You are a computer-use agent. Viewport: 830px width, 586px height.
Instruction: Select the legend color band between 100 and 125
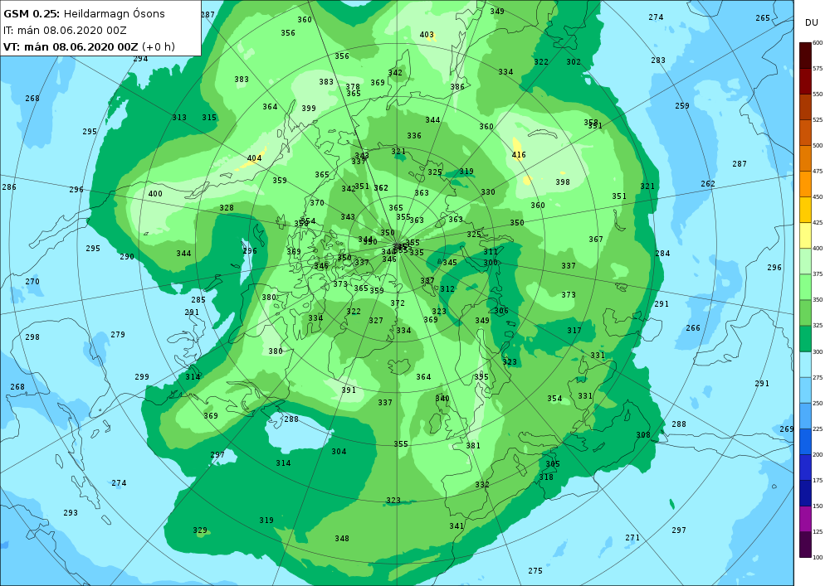point(805,545)
